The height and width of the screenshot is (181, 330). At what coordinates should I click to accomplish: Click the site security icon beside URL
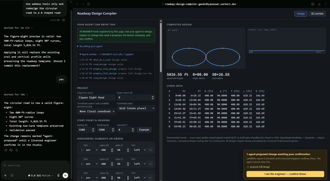pos(163,4)
